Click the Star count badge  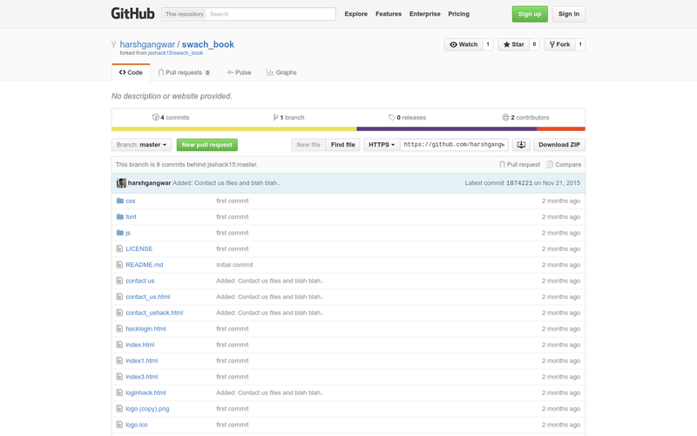coord(534,44)
